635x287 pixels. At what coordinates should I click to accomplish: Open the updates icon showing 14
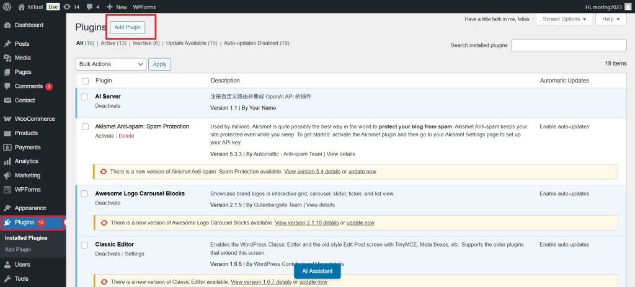point(67,7)
